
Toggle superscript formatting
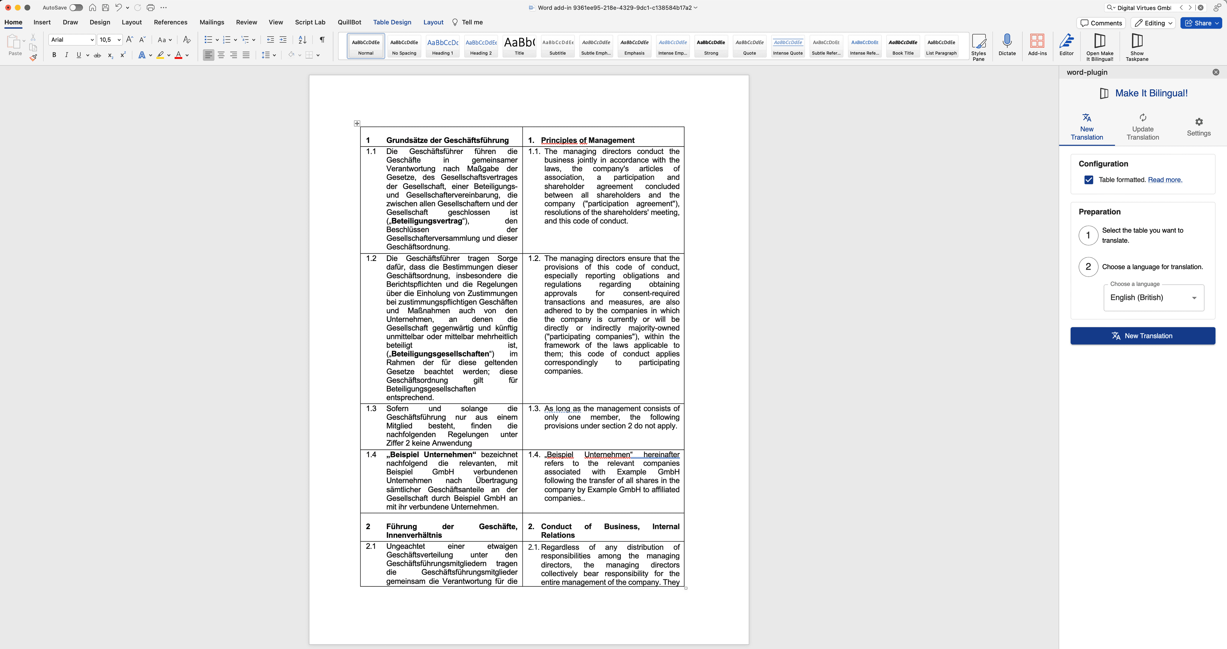[123, 55]
